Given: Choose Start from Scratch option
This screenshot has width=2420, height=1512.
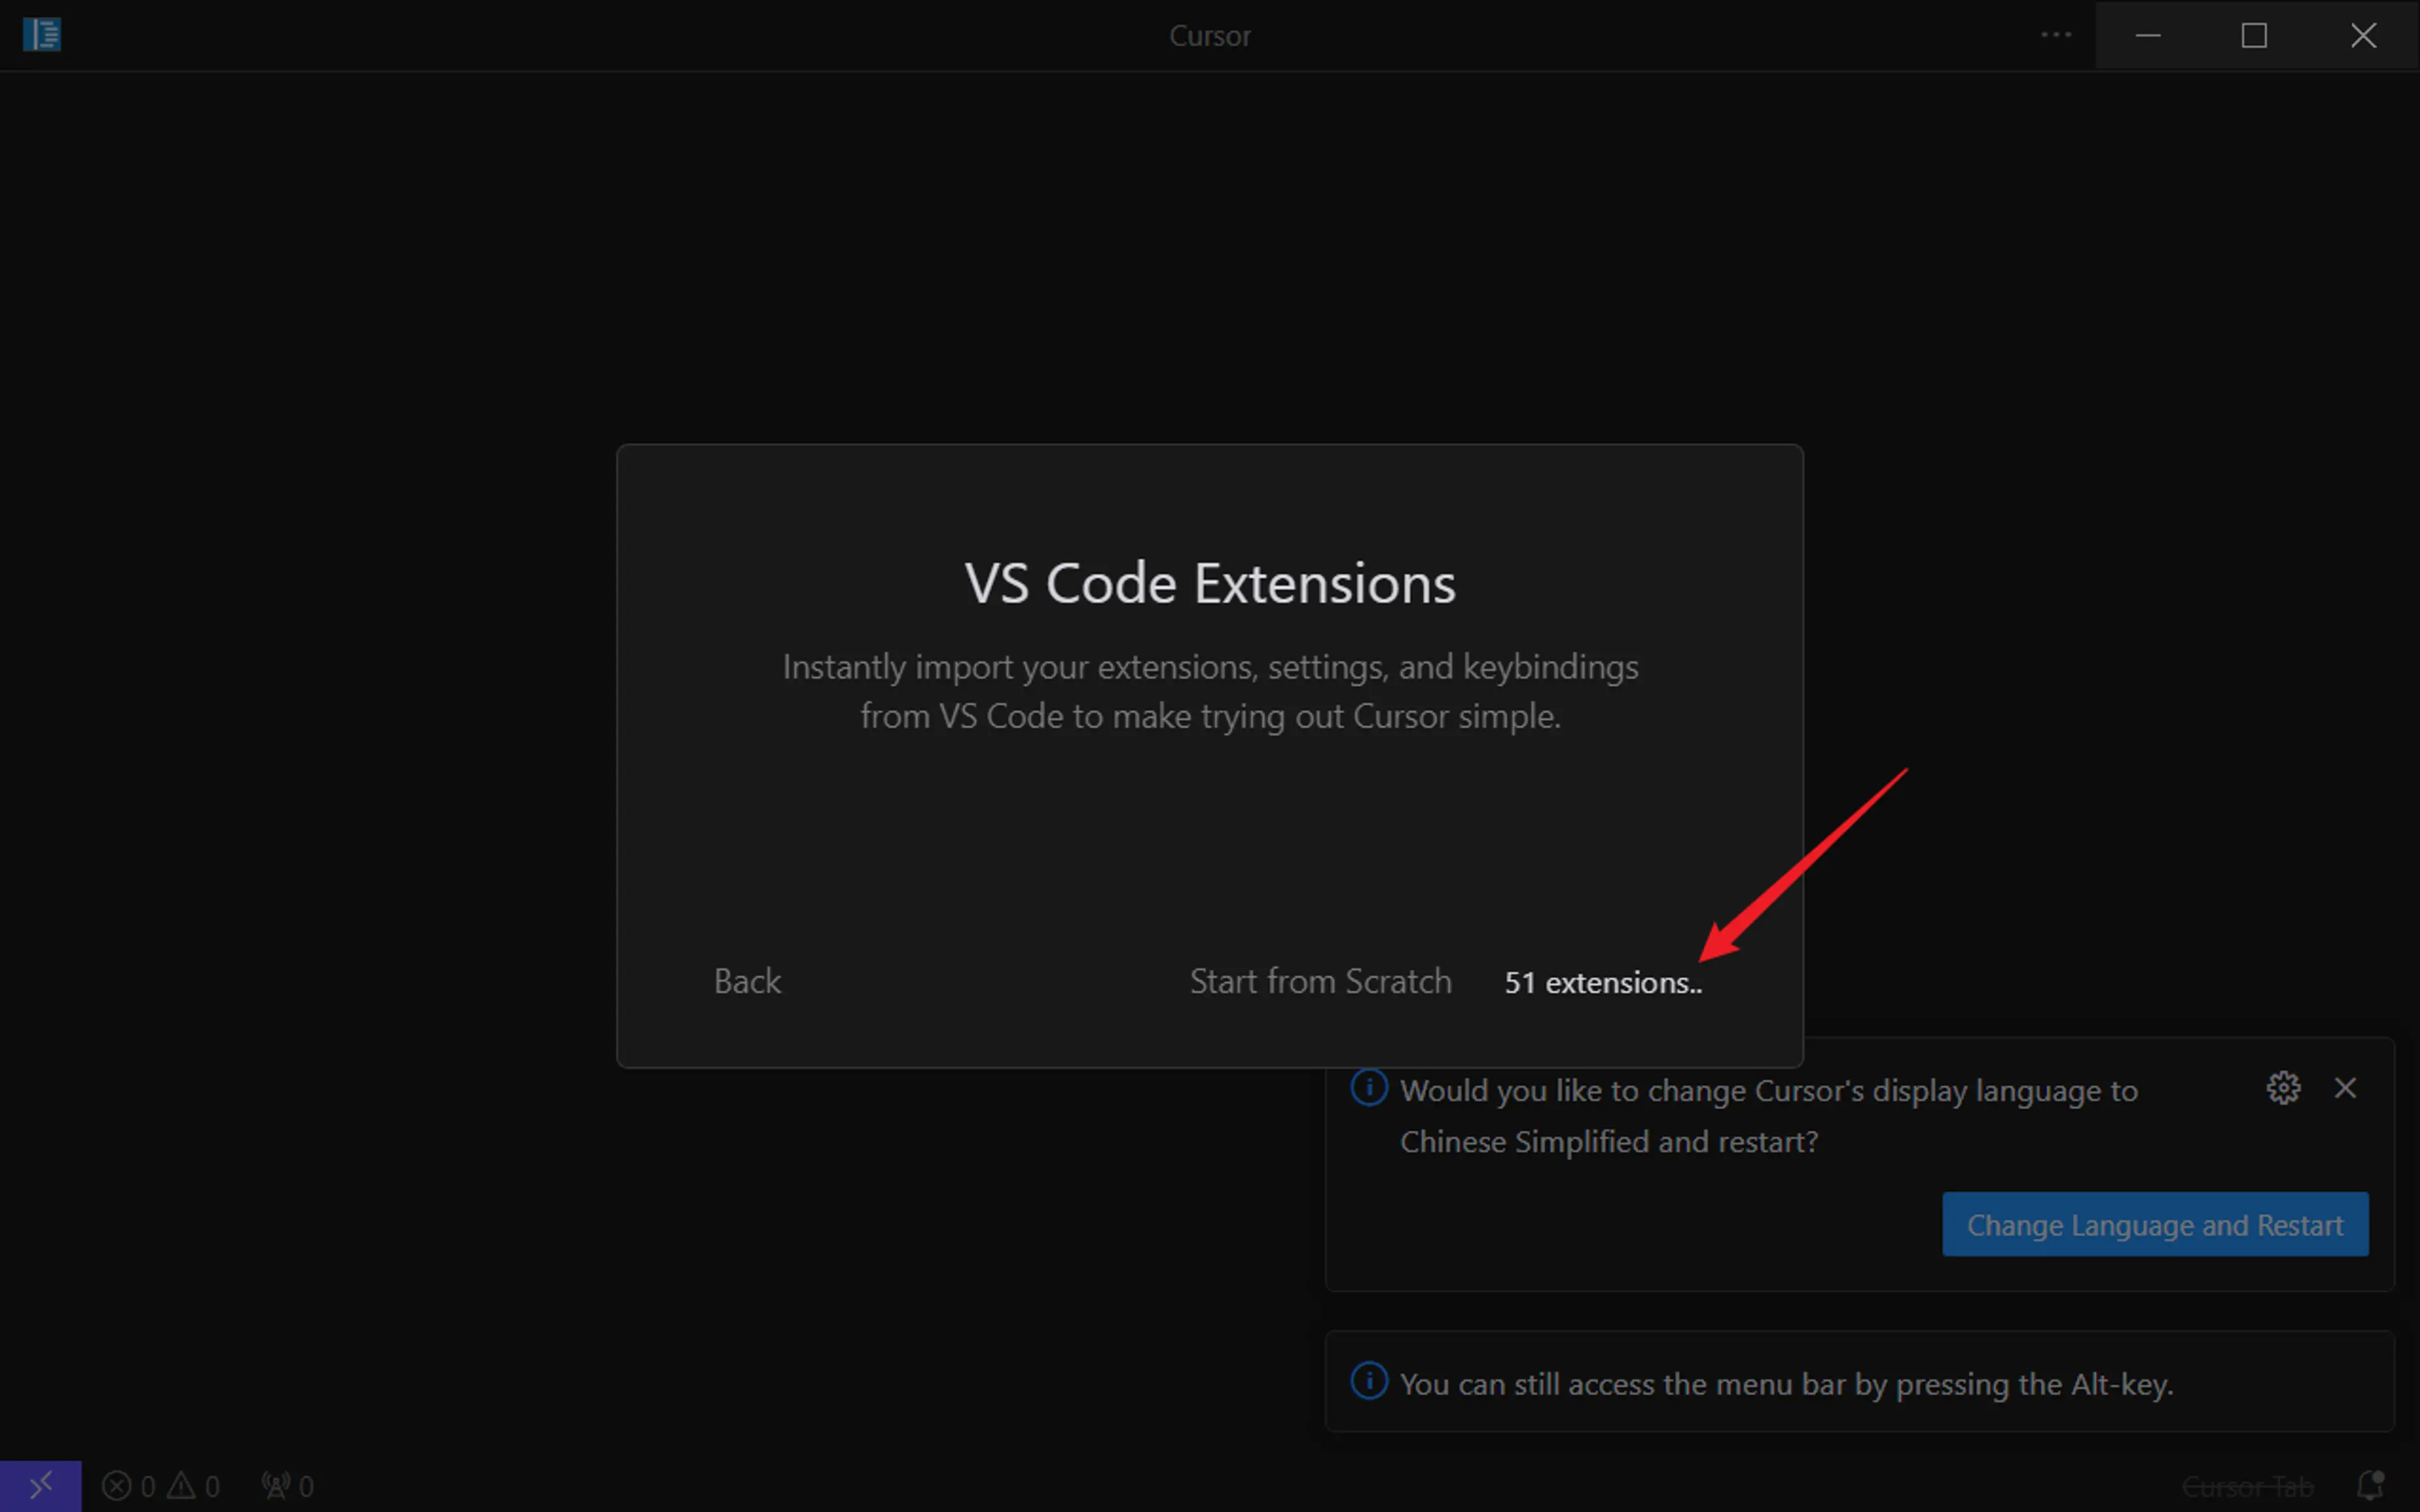Looking at the screenshot, I should click(x=1320, y=981).
